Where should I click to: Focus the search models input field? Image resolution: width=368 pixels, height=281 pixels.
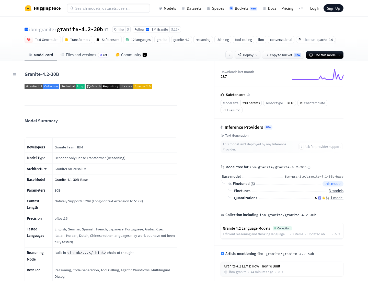(x=108, y=8)
